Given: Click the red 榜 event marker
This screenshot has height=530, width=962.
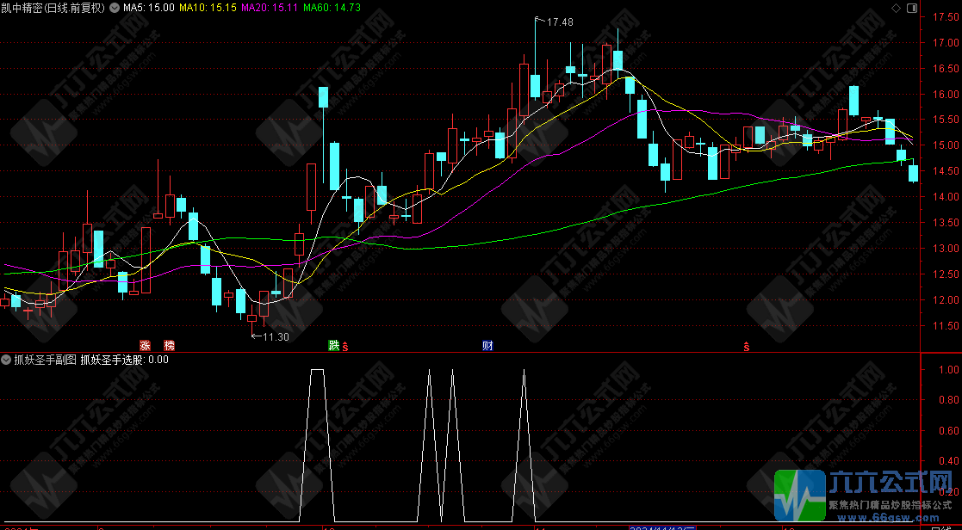Looking at the screenshot, I should click(169, 346).
